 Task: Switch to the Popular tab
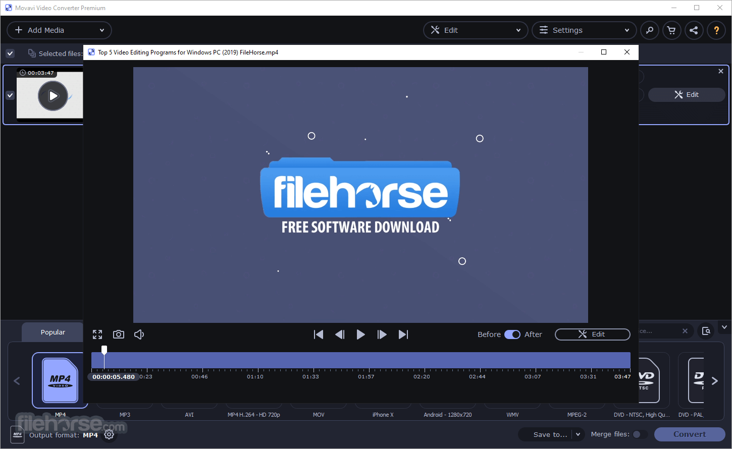tap(53, 332)
